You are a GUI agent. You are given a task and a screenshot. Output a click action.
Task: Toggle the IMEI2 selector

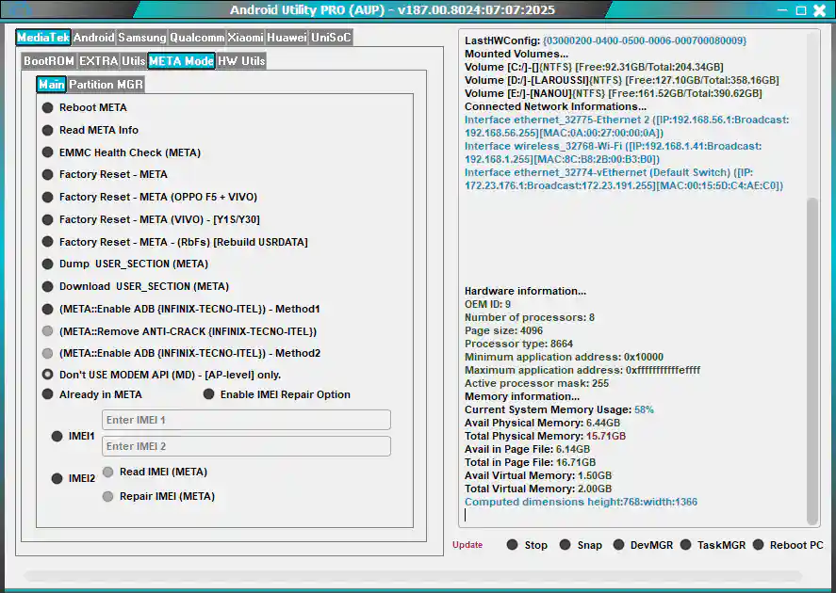coord(73,478)
